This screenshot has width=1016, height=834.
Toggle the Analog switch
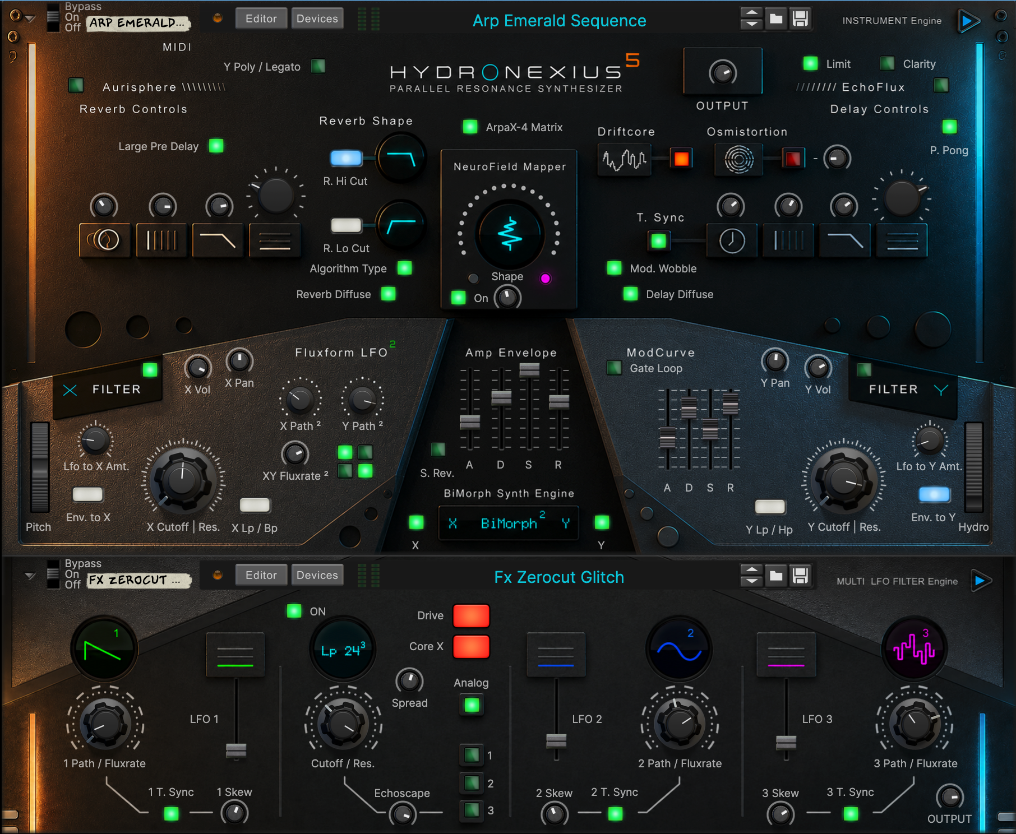[472, 705]
